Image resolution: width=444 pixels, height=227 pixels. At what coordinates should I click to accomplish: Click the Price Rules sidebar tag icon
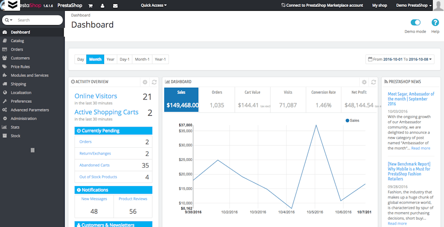pyautogui.click(x=4, y=66)
